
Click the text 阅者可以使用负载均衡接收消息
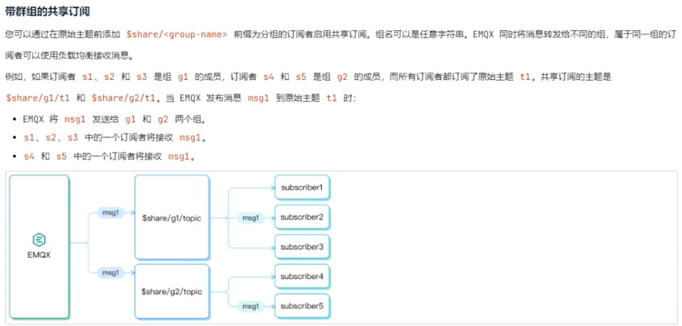pos(70,55)
